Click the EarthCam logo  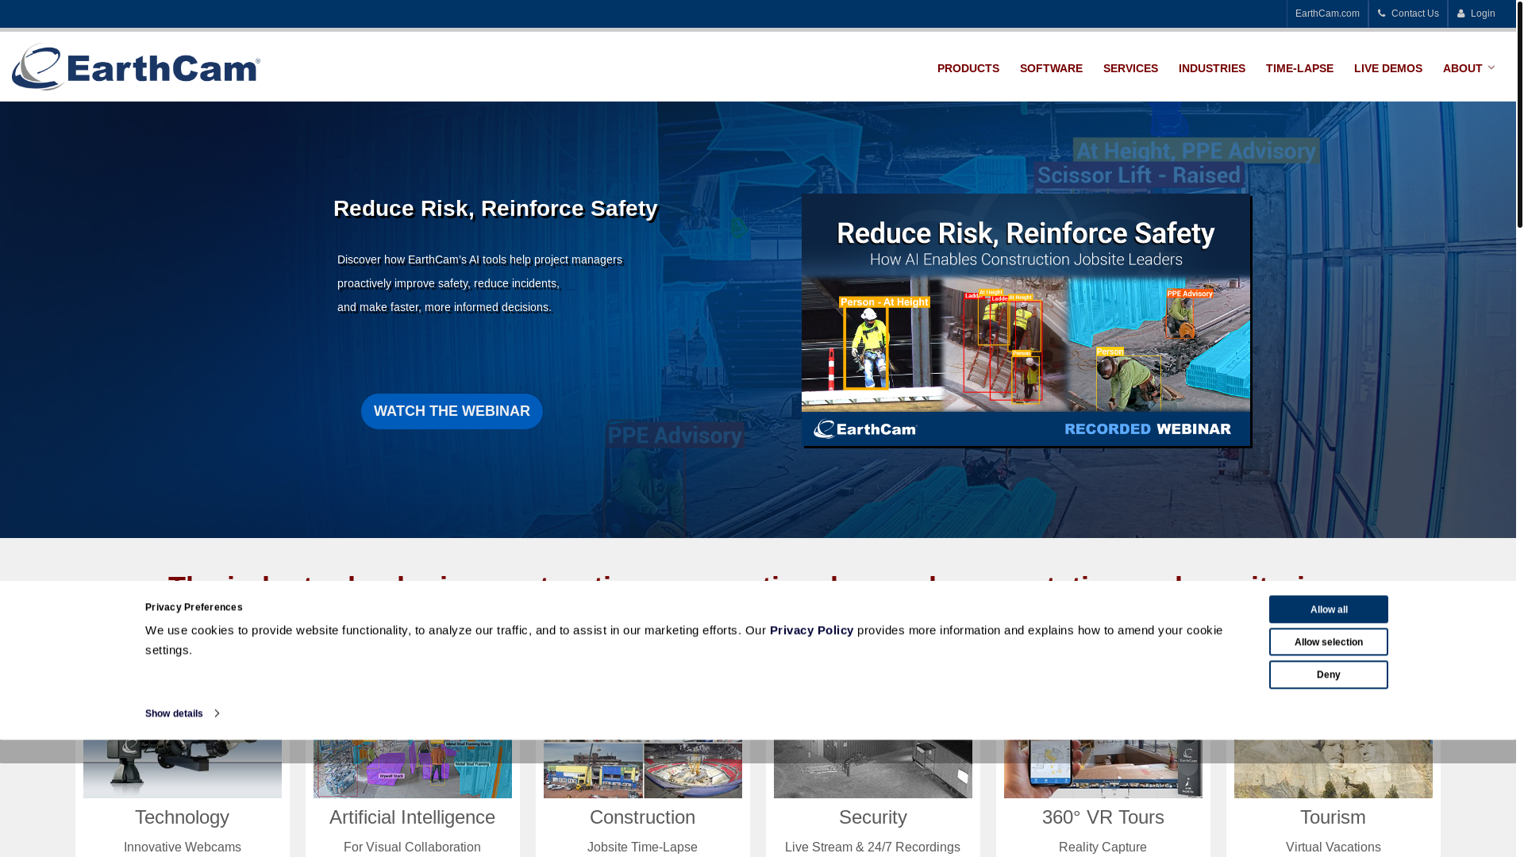click(136, 67)
